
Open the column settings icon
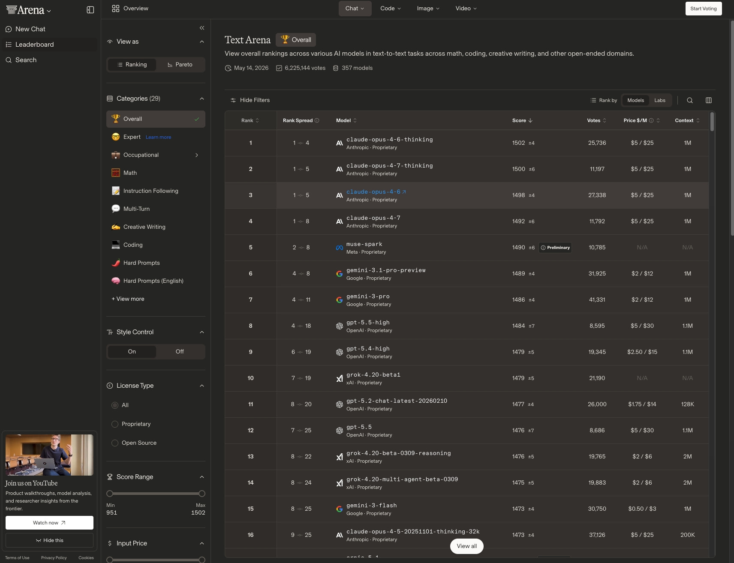tap(709, 100)
